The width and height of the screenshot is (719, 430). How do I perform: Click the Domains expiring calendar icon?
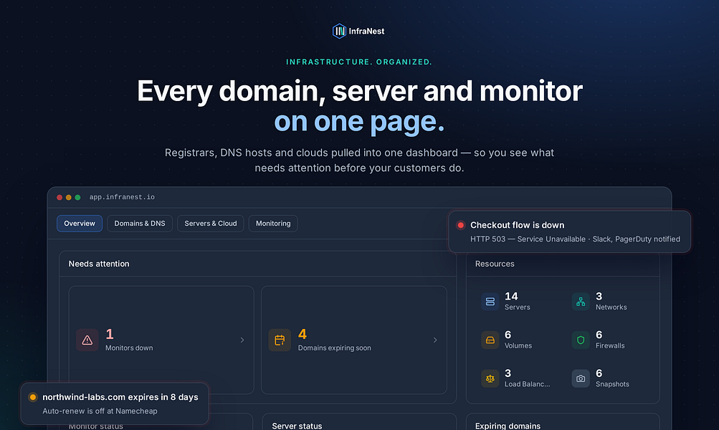coord(280,340)
